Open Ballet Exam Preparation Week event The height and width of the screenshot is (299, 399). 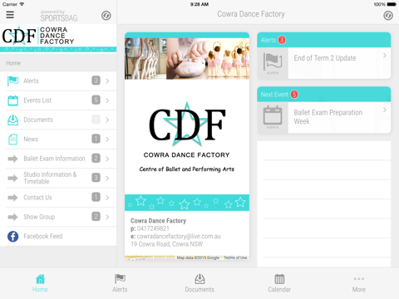click(x=324, y=118)
